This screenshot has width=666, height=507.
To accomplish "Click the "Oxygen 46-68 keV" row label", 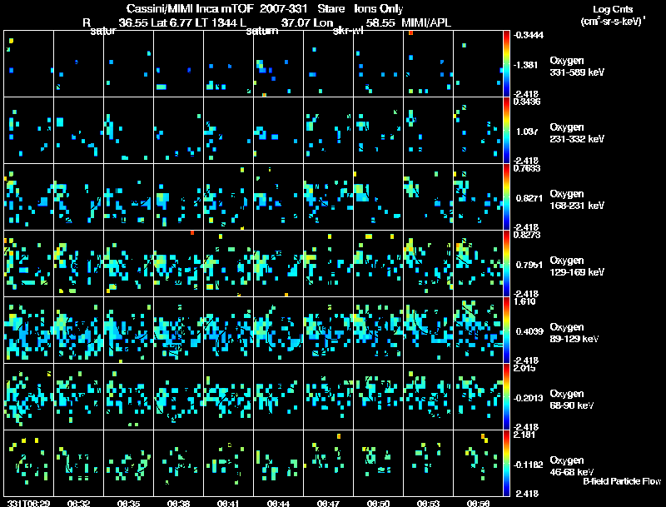I will click(x=571, y=466).
